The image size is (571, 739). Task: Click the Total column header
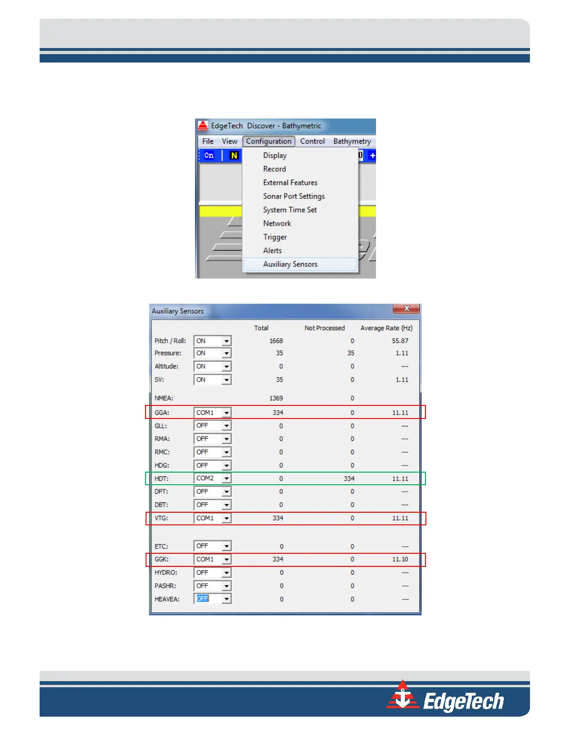click(261, 328)
